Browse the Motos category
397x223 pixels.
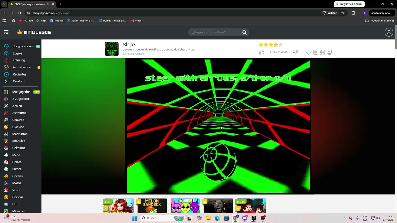pyautogui.click(x=17, y=183)
